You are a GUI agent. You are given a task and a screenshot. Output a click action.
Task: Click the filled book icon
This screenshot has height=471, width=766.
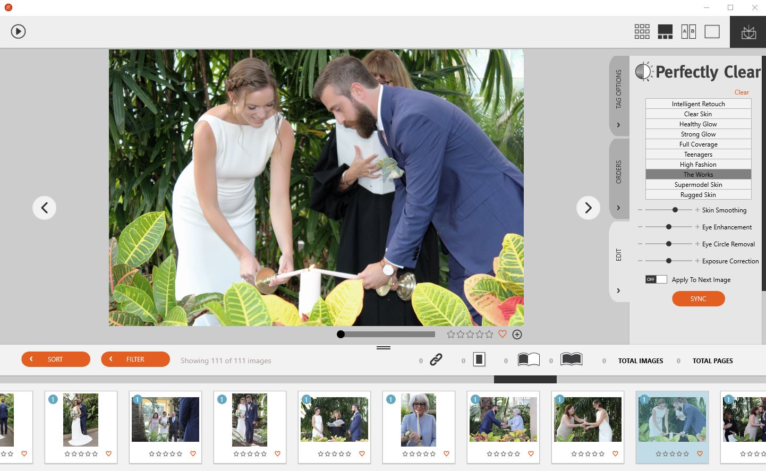point(571,360)
